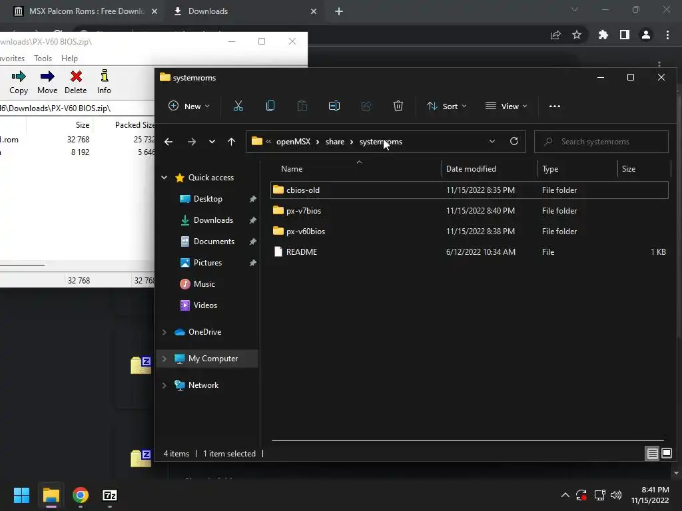682x511 pixels.
Task: Unpin Documents from Quick access
Action: click(x=252, y=242)
